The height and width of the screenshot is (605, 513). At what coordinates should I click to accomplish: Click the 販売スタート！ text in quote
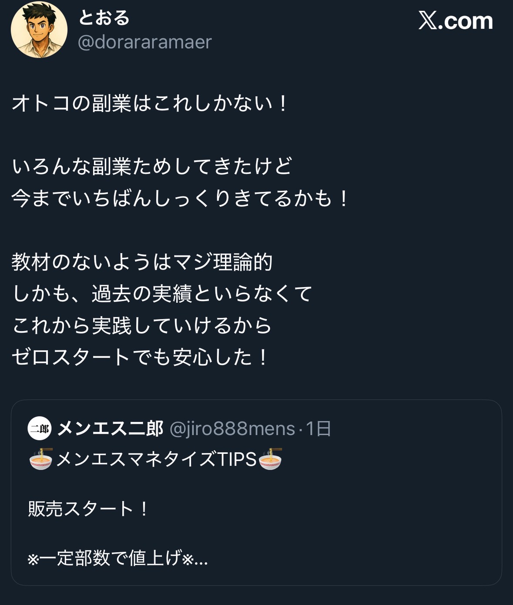coord(88,508)
